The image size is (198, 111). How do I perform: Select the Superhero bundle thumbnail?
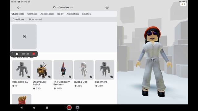coord(105,70)
